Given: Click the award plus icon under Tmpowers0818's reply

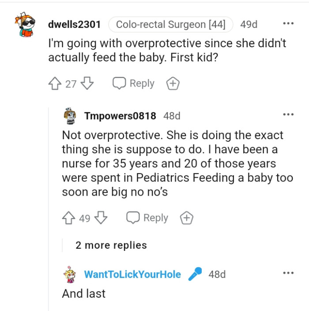Looking at the screenshot, I should (x=187, y=218).
